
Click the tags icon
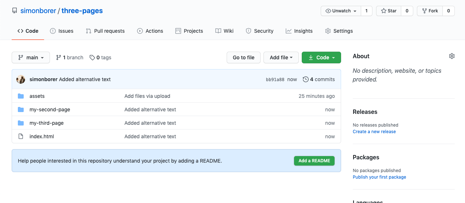pyautogui.click(x=92, y=57)
